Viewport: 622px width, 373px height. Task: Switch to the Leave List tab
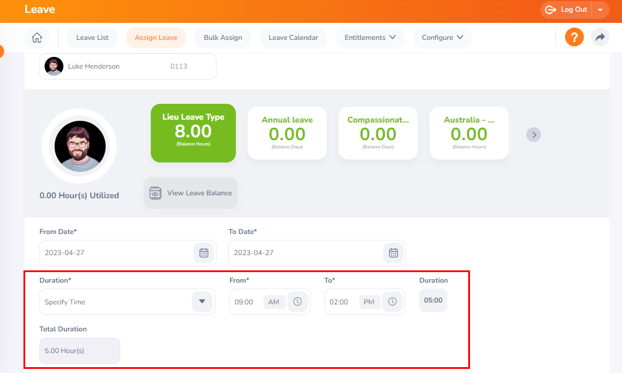point(92,37)
